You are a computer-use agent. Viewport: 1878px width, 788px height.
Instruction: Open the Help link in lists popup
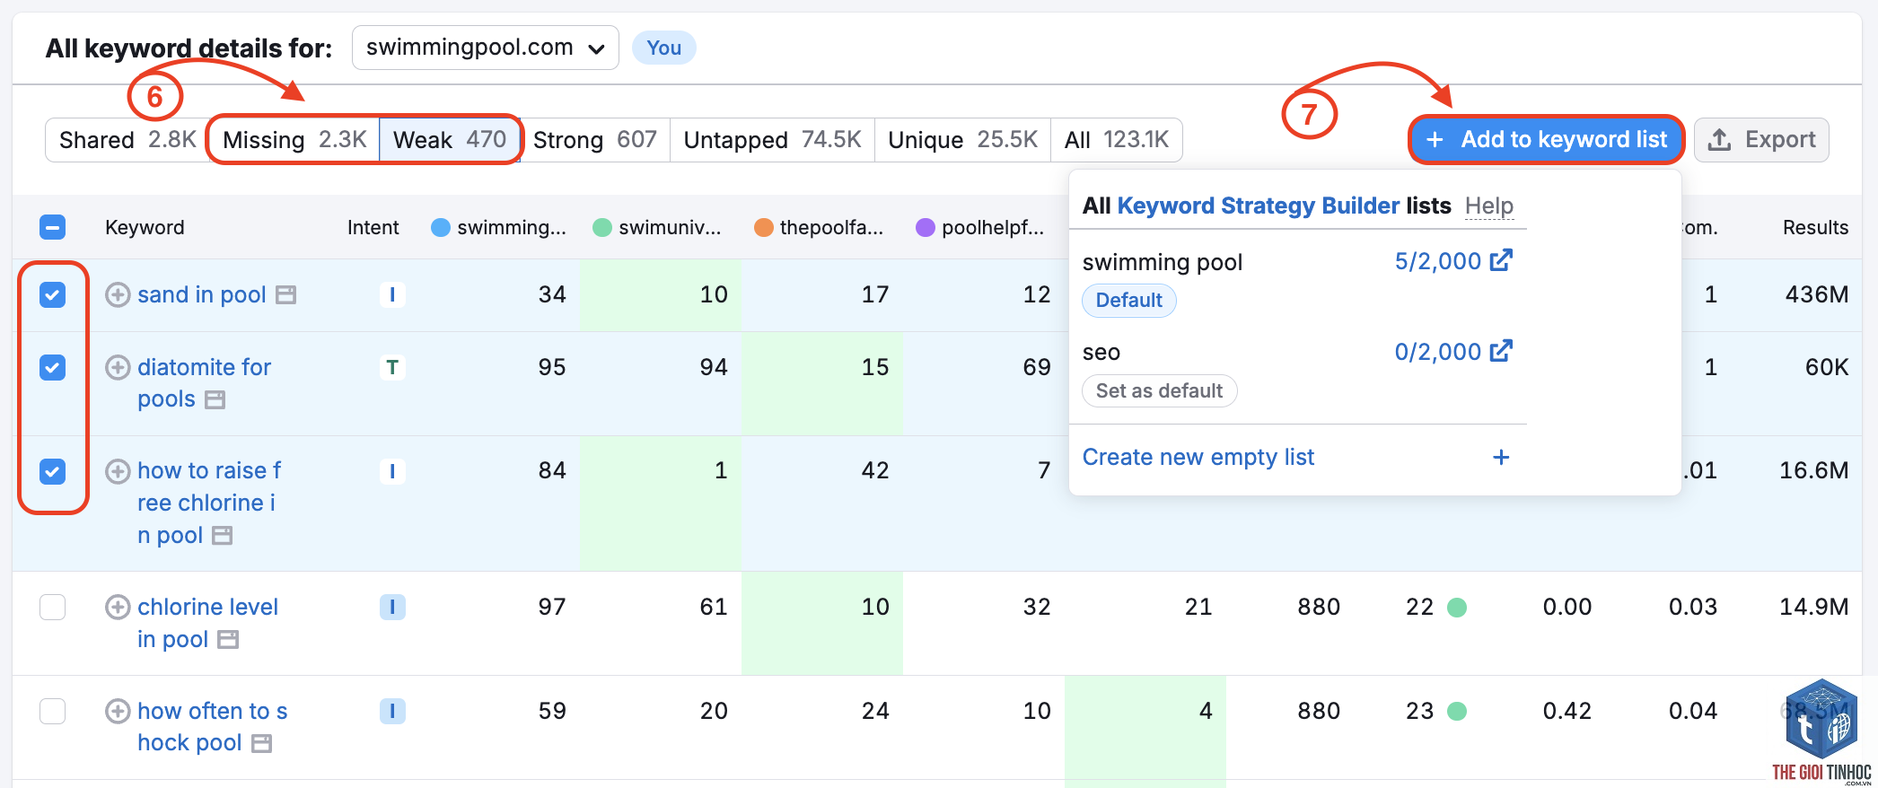[x=1489, y=206]
